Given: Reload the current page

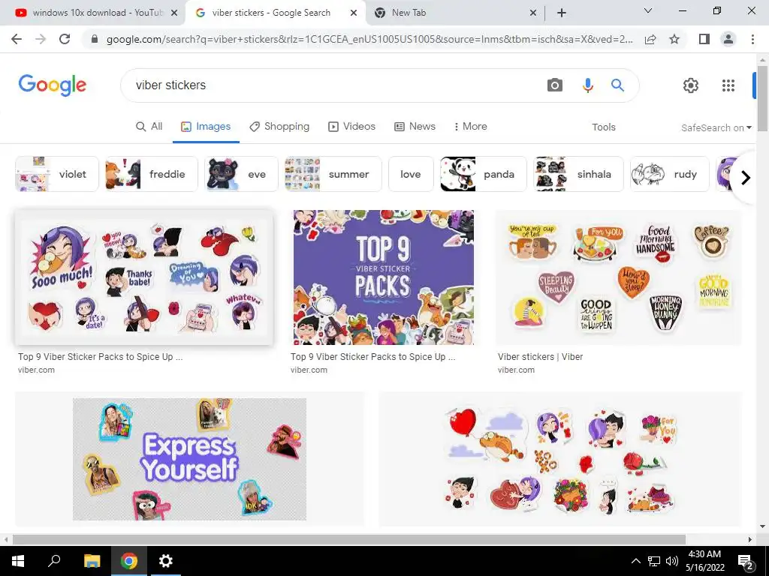Looking at the screenshot, I should [65, 39].
